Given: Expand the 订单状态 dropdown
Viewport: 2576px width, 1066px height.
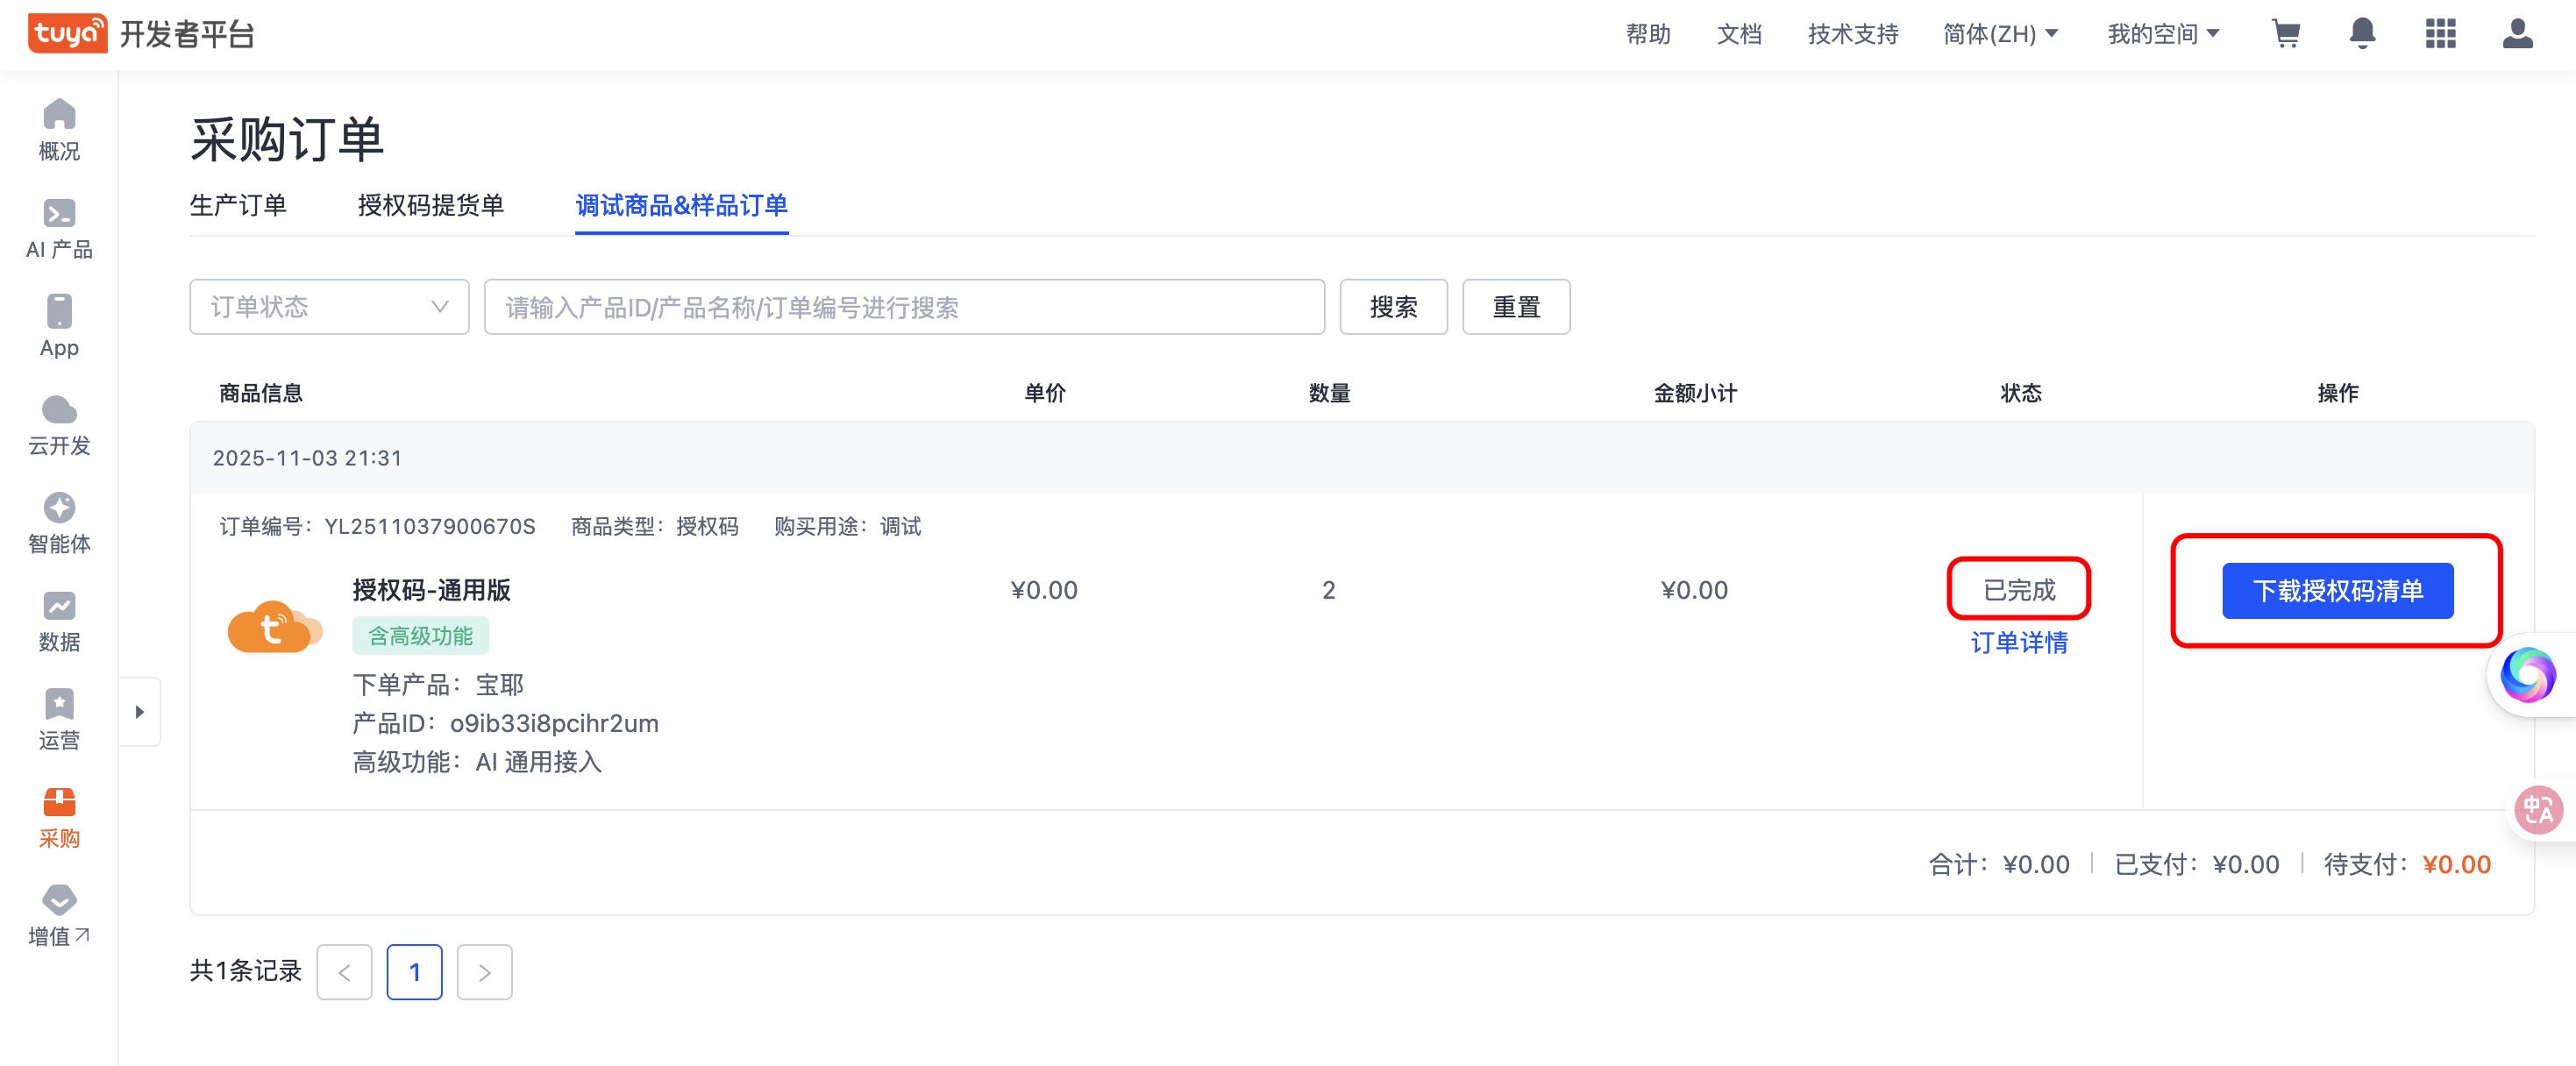Looking at the screenshot, I should (329, 307).
